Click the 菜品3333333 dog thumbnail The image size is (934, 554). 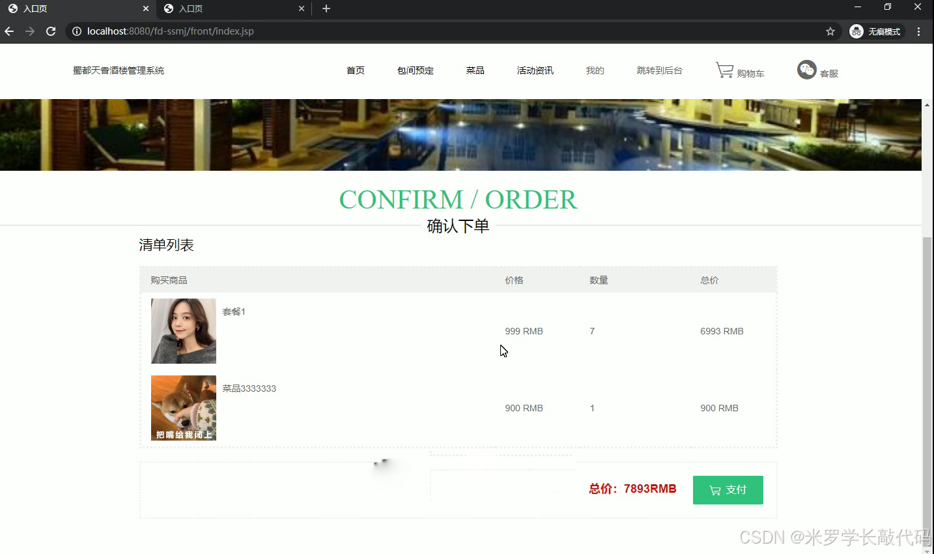[184, 408]
